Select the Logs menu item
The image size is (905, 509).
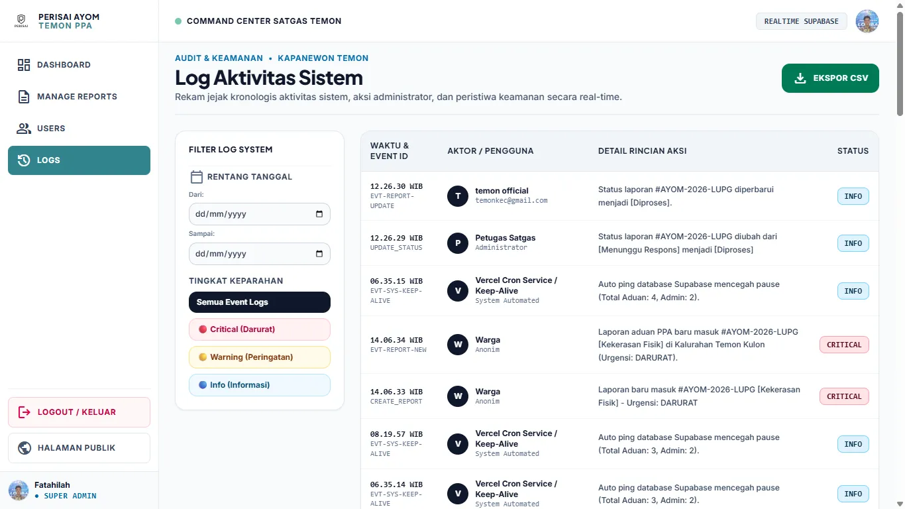(x=79, y=160)
